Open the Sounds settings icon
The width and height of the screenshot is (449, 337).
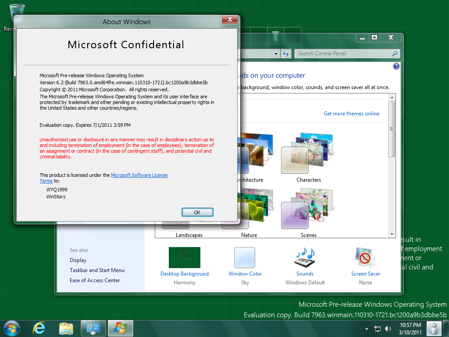point(305,258)
